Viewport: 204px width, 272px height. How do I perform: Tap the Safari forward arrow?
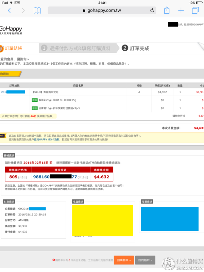point(23,11)
